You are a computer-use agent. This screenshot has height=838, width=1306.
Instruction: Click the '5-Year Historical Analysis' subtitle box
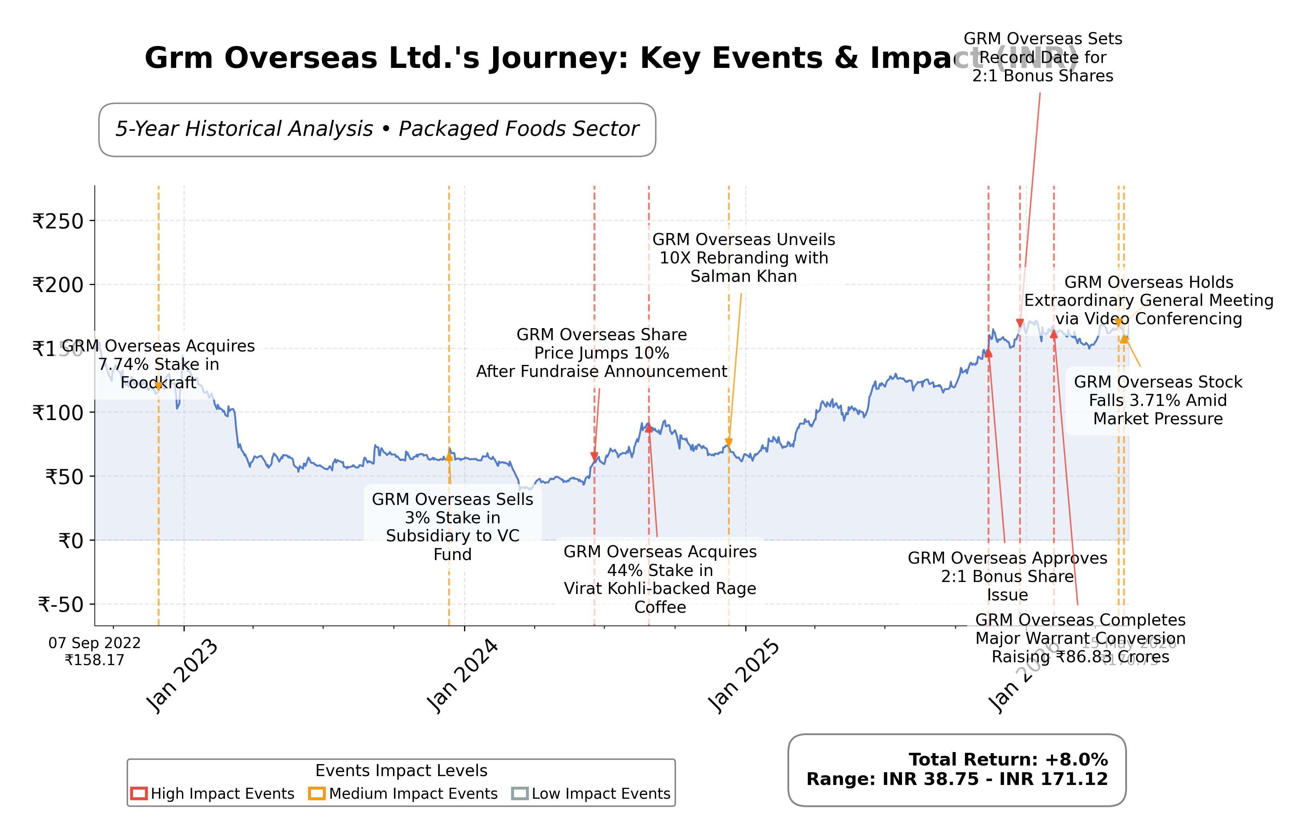tap(377, 129)
